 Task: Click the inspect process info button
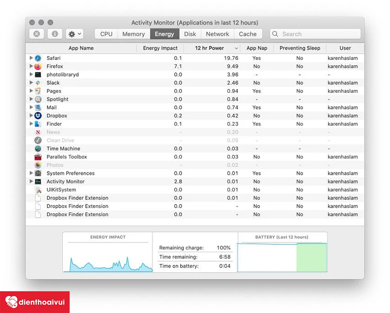(x=55, y=34)
